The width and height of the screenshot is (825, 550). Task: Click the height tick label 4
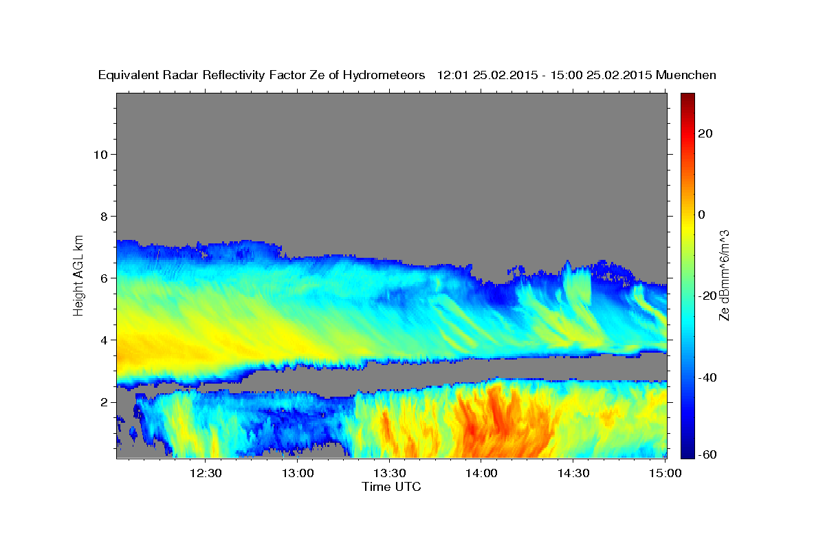104,340
